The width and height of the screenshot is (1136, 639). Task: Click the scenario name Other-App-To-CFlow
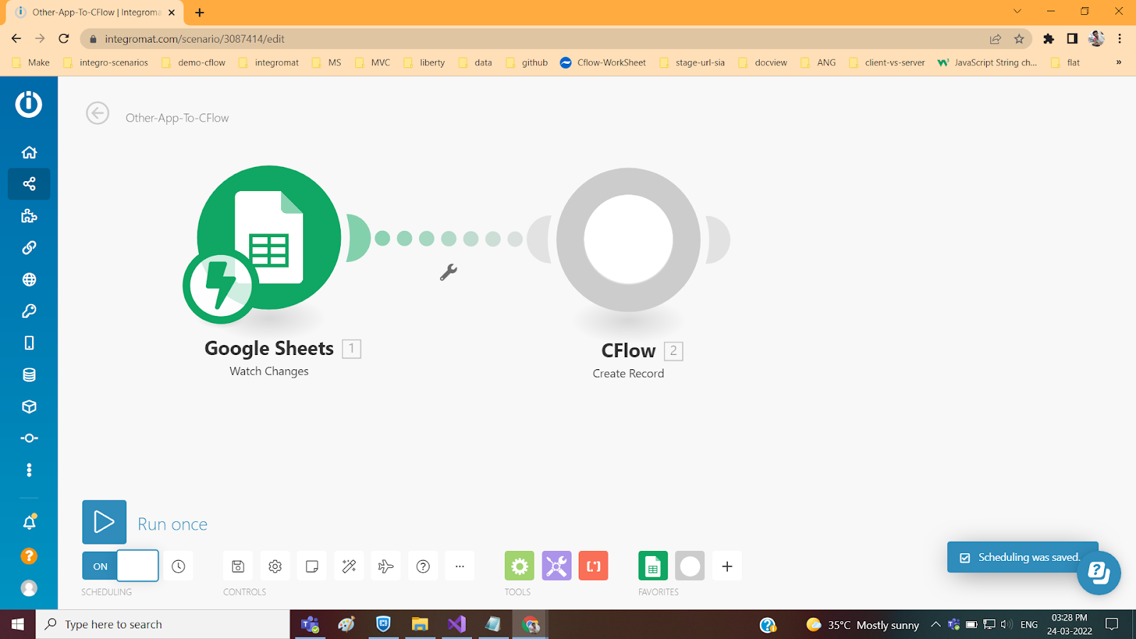pos(177,118)
